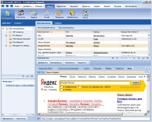Open the Итоги section icon

[x=85, y=14]
